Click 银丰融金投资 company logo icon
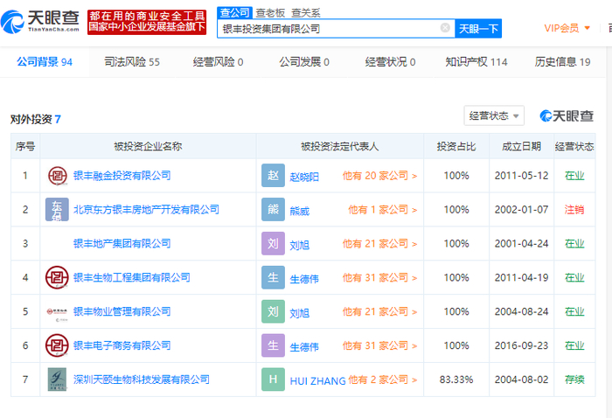The image size is (612, 418). [57, 176]
